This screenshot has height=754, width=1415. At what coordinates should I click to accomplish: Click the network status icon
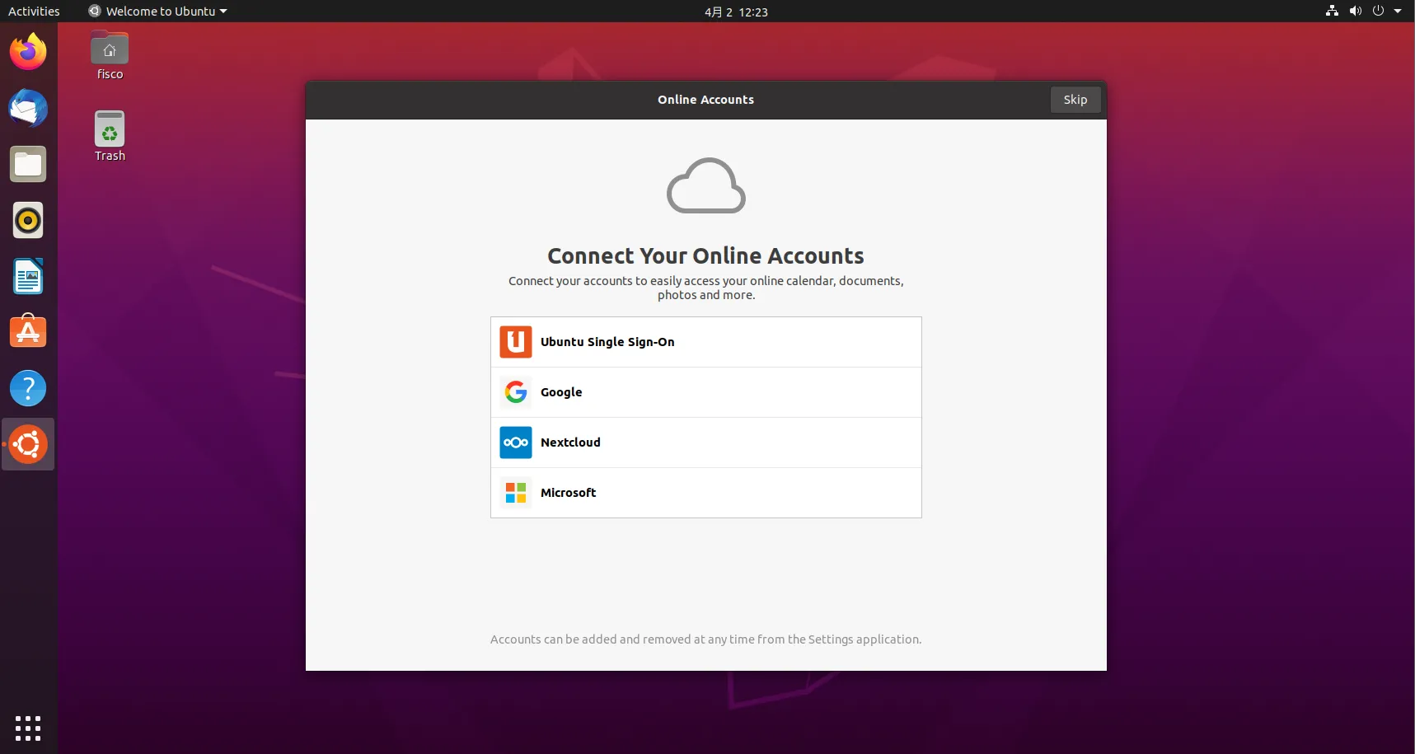coord(1332,11)
